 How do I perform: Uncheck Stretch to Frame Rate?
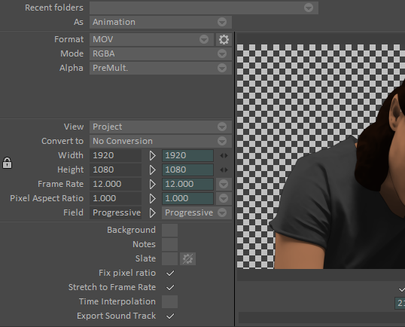[170, 287]
